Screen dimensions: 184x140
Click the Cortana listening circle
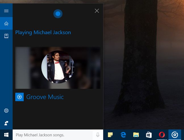pyautogui.click(x=58, y=14)
